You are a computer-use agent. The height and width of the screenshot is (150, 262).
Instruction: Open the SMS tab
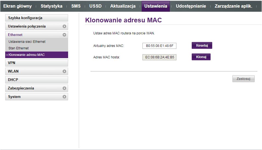coord(76,6)
